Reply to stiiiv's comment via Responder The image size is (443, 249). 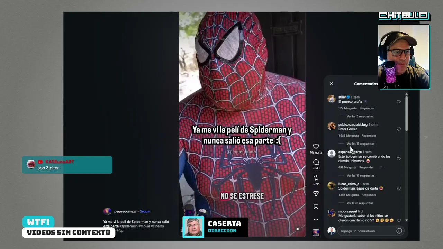(367, 108)
